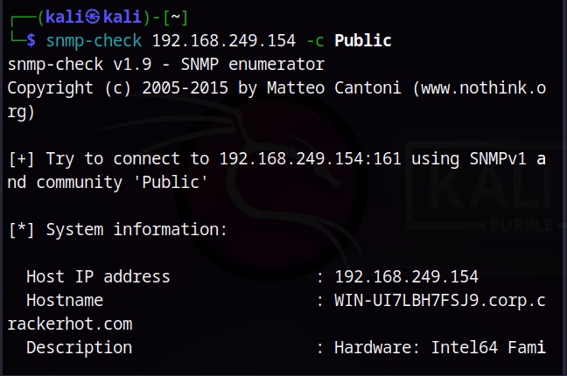Click the Hardware: Intel64 description value
The width and height of the screenshot is (567, 376).
pos(440,347)
